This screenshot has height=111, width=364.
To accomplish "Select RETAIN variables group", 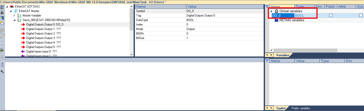I will tap(292, 20).
